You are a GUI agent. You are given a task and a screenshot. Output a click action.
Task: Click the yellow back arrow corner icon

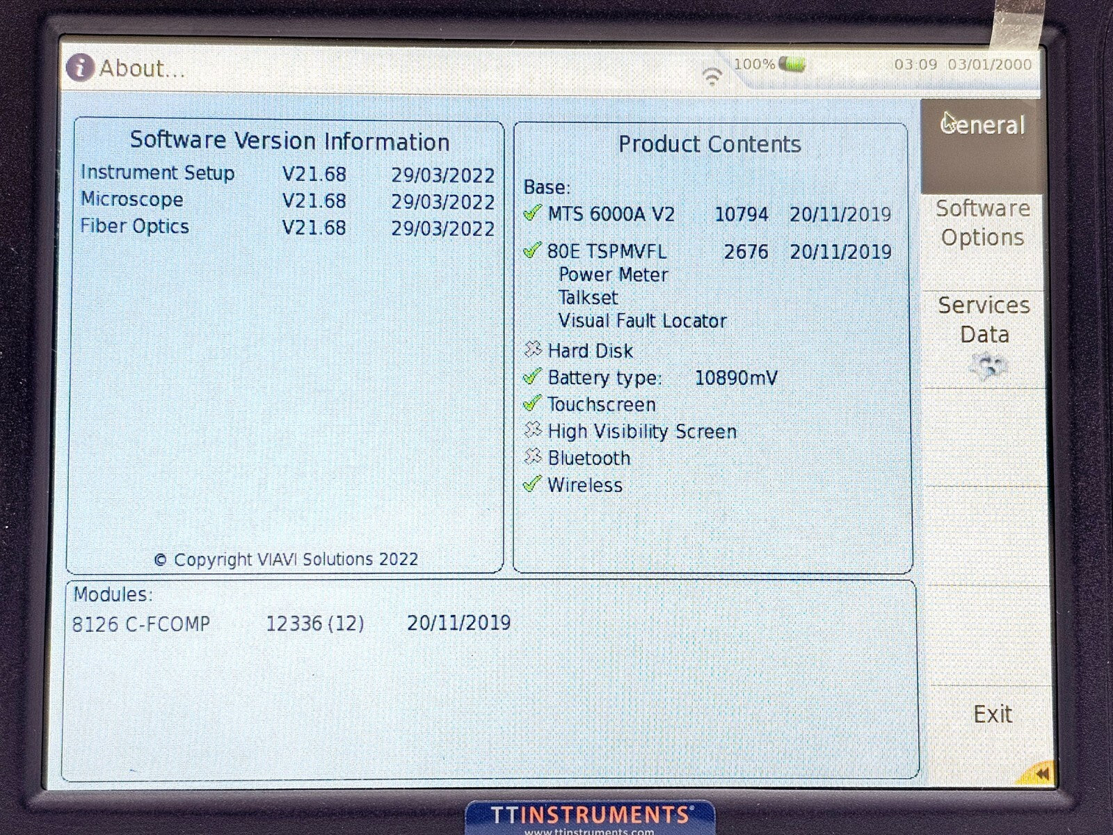pyautogui.click(x=1041, y=774)
